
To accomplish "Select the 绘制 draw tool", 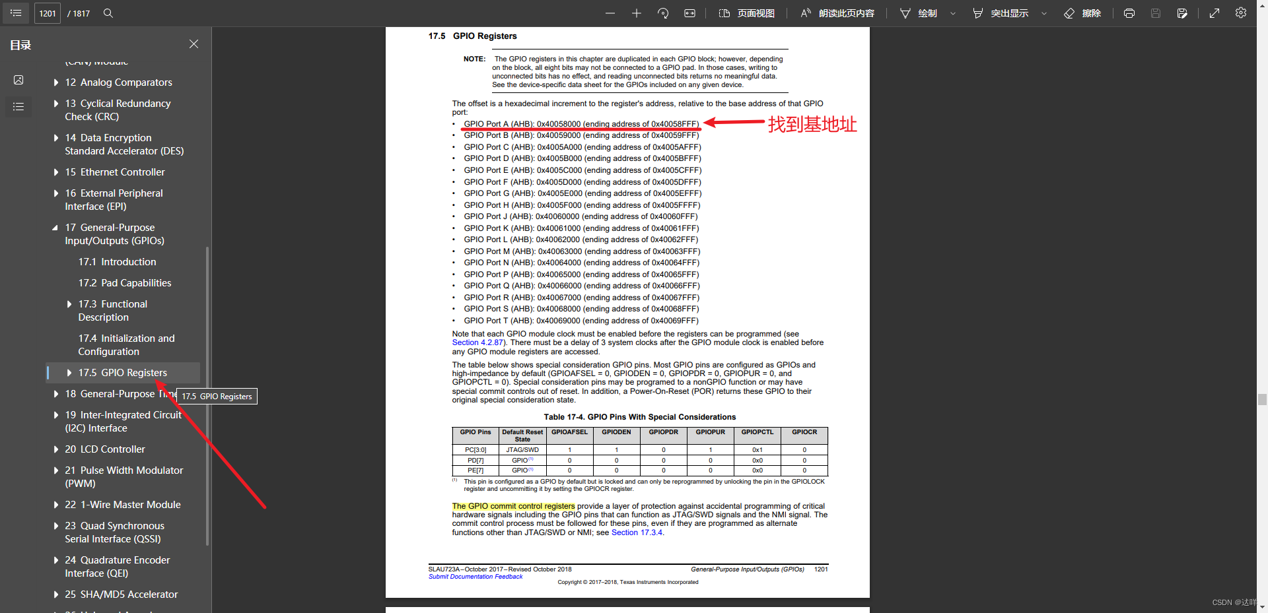I will point(919,13).
